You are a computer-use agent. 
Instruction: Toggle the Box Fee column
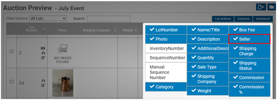249,30
